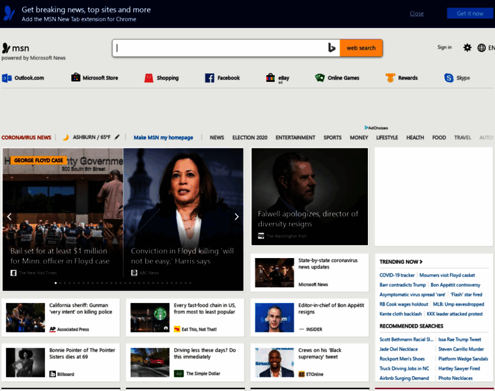Click Ashburn weather location text
Image resolution: width=495 pixels, height=391 pixels.
92,137
